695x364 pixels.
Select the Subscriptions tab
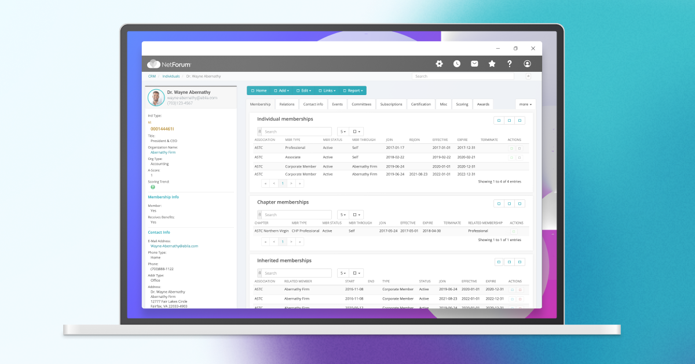[x=391, y=104]
